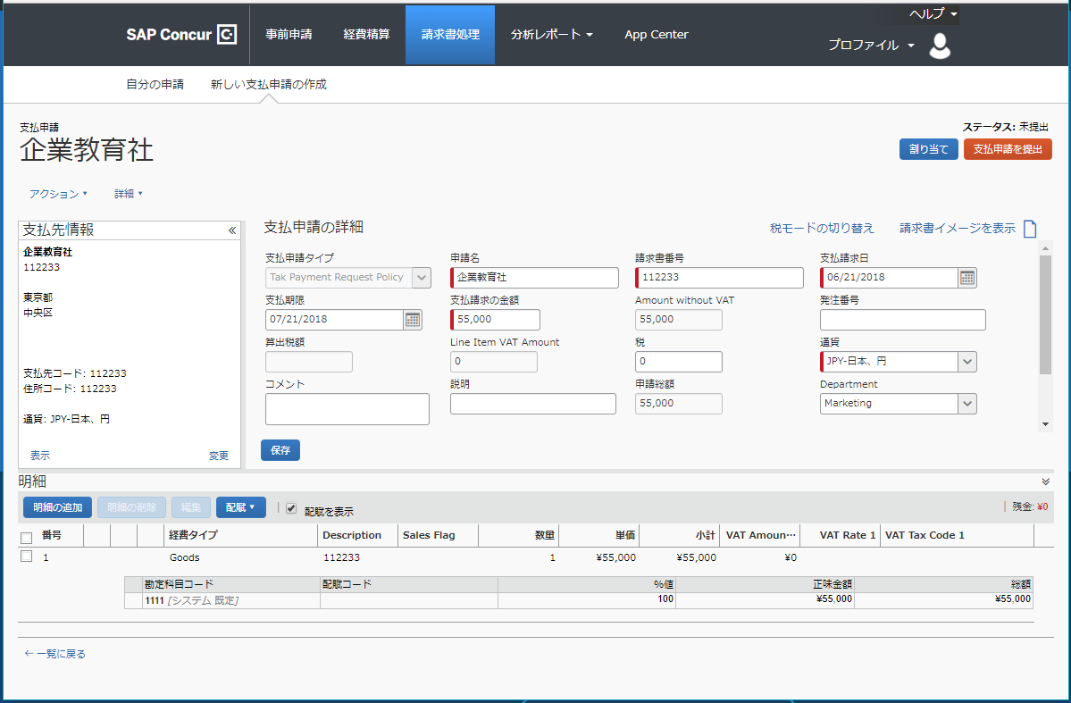
Task: Click the SAP Concur logo
Action: click(181, 35)
